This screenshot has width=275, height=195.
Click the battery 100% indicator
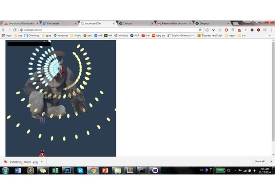[220, 171]
